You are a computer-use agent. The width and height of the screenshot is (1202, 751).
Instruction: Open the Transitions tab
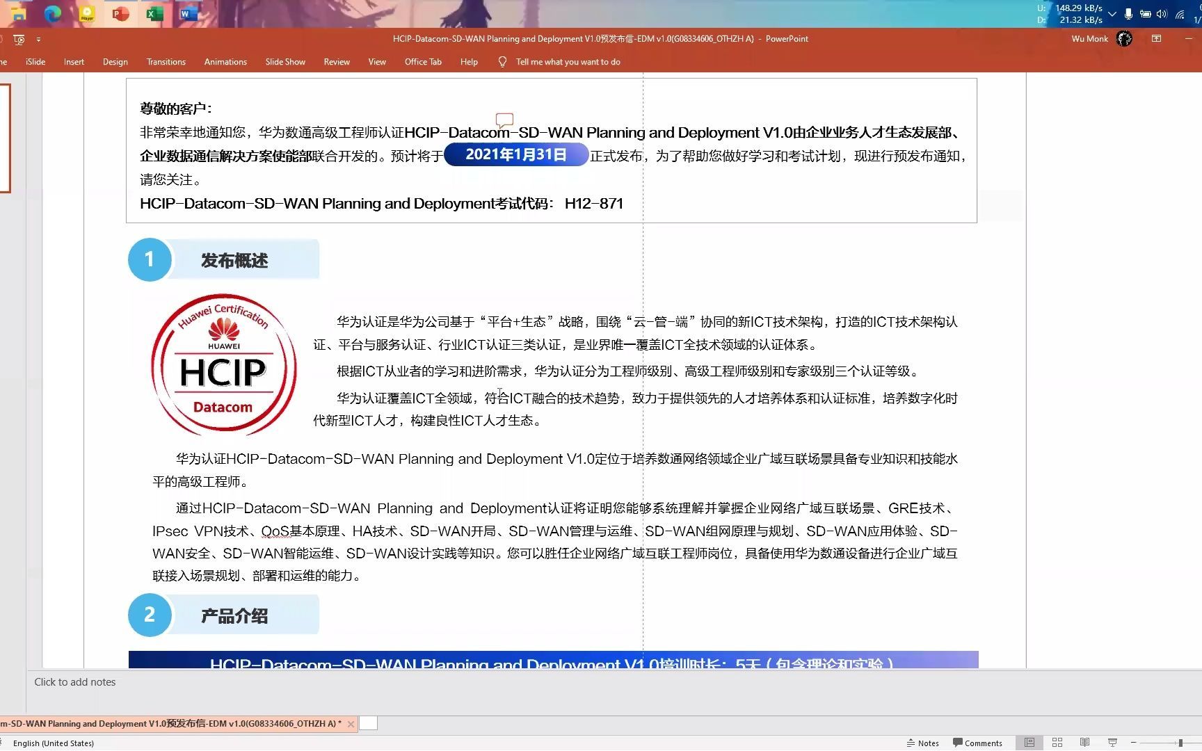point(166,62)
